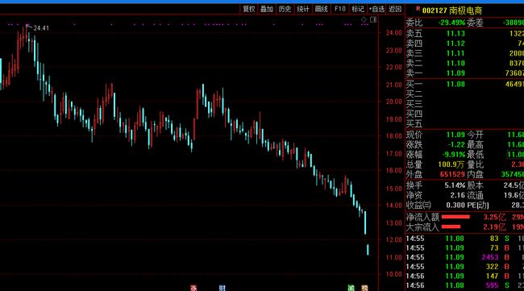Click the red R badge by stock code

click(x=418, y=8)
